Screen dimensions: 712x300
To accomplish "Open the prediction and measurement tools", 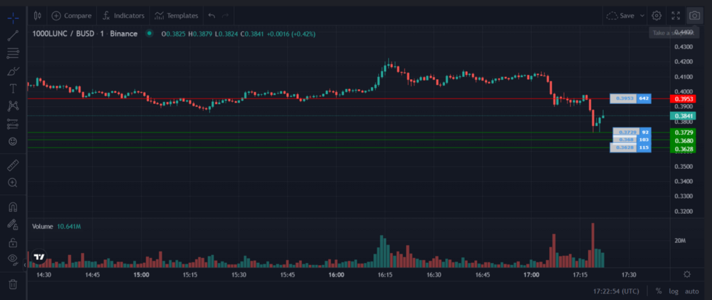I will (x=13, y=124).
